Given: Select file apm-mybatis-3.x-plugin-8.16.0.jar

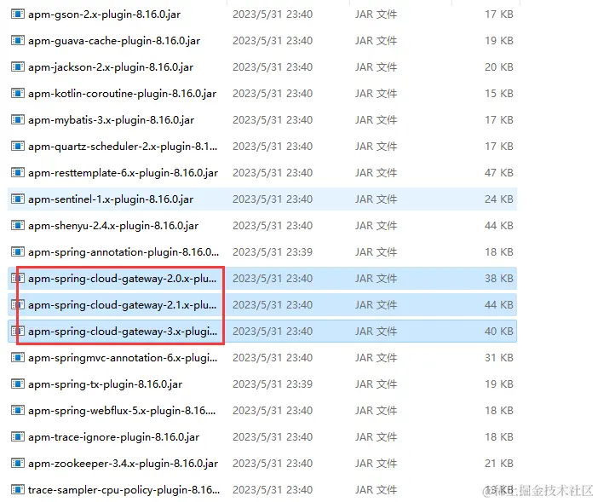Looking at the screenshot, I should [111, 120].
